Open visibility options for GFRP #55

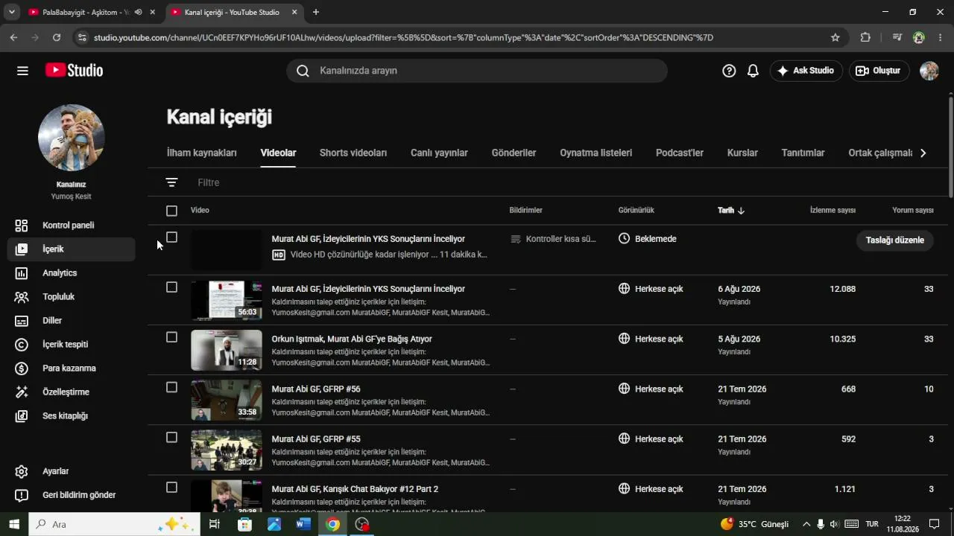[x=651, y=438]
